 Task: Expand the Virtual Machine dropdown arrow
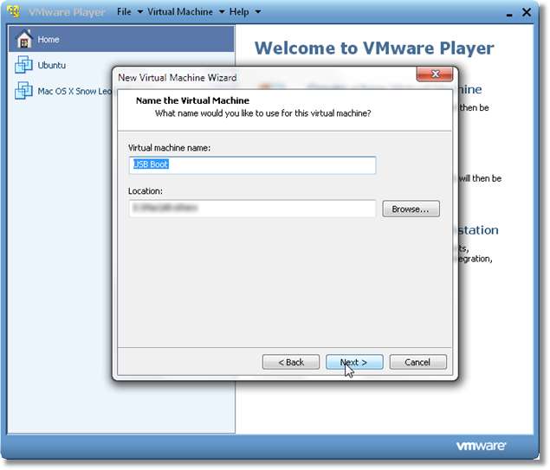(222, 12)
